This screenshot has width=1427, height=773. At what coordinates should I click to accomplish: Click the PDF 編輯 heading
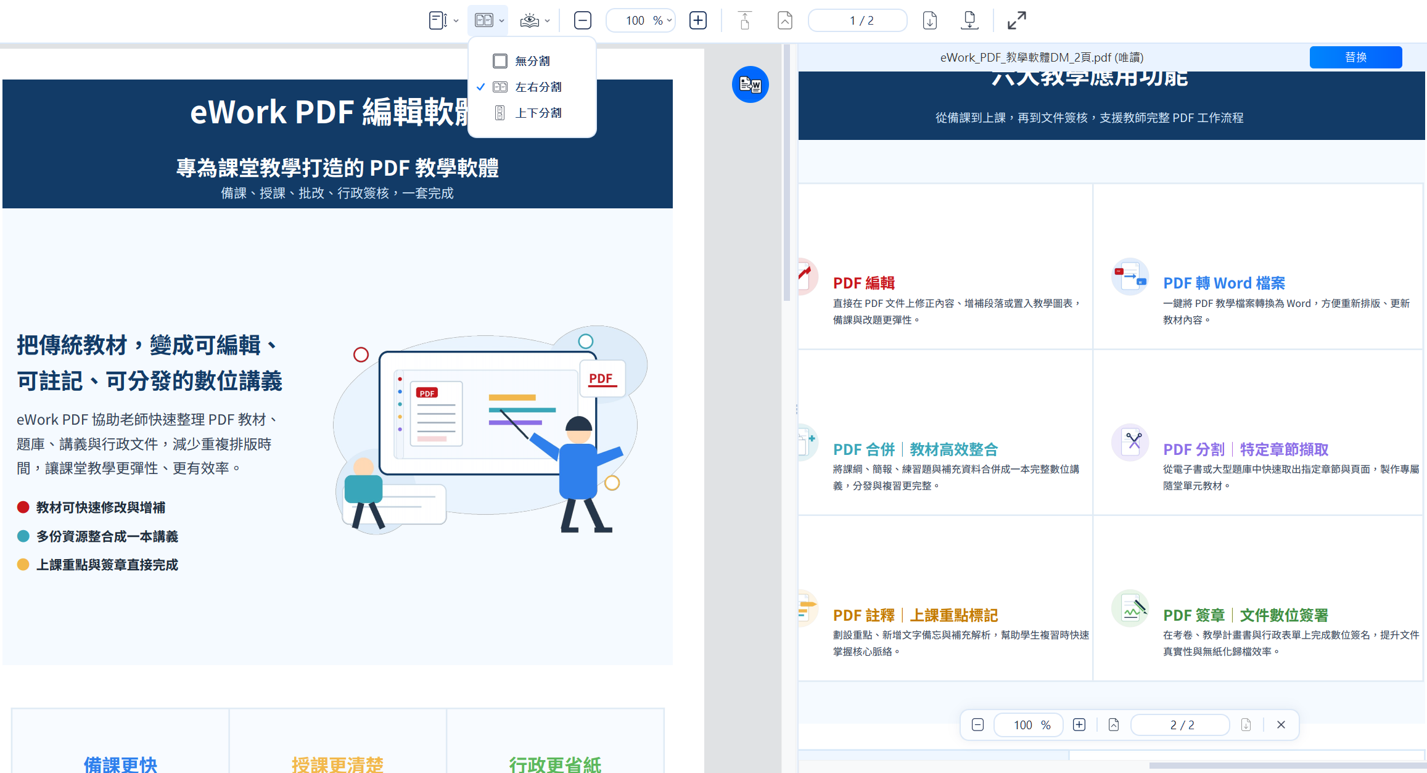coord(864,283)
